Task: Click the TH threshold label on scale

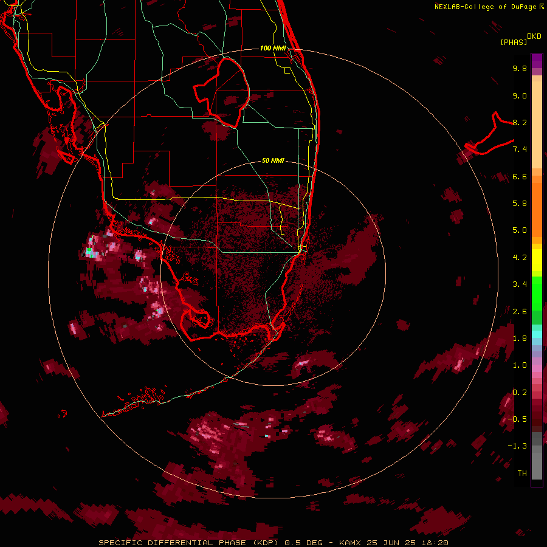Action: pyautogui.click(x=522, y=473)
